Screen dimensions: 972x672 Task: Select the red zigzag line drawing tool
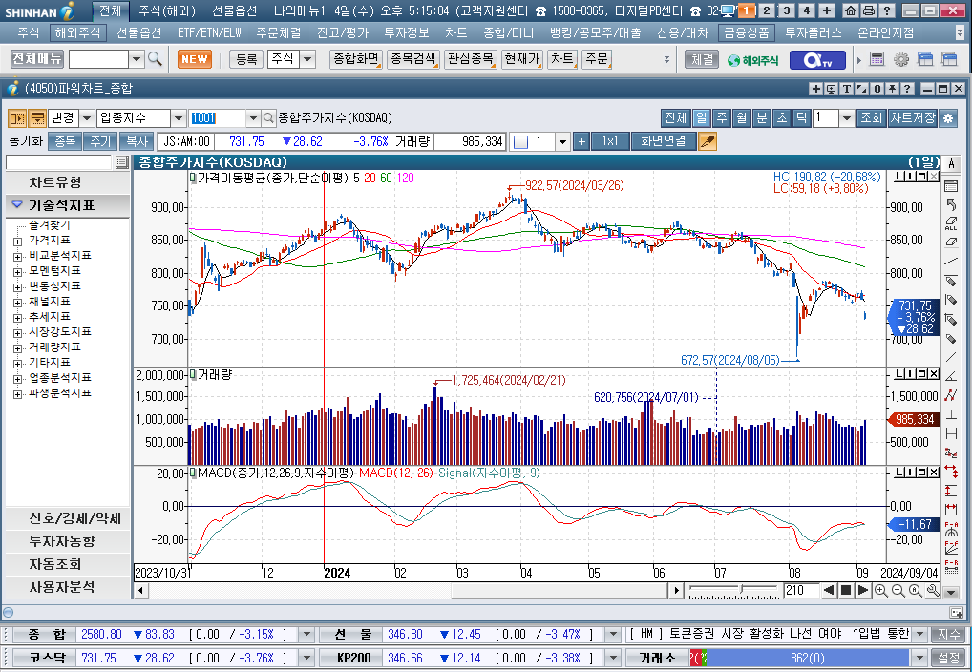(951, 395)
